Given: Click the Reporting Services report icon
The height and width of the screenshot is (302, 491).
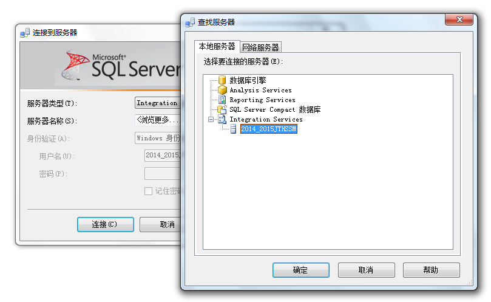Looking at the screenshot, I should (x=222, y=100).
